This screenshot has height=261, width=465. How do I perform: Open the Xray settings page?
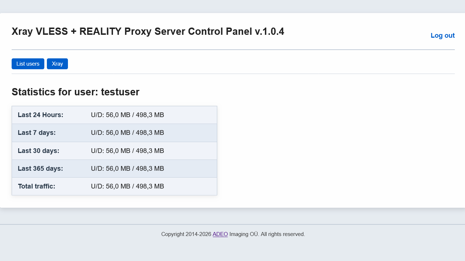57,64
